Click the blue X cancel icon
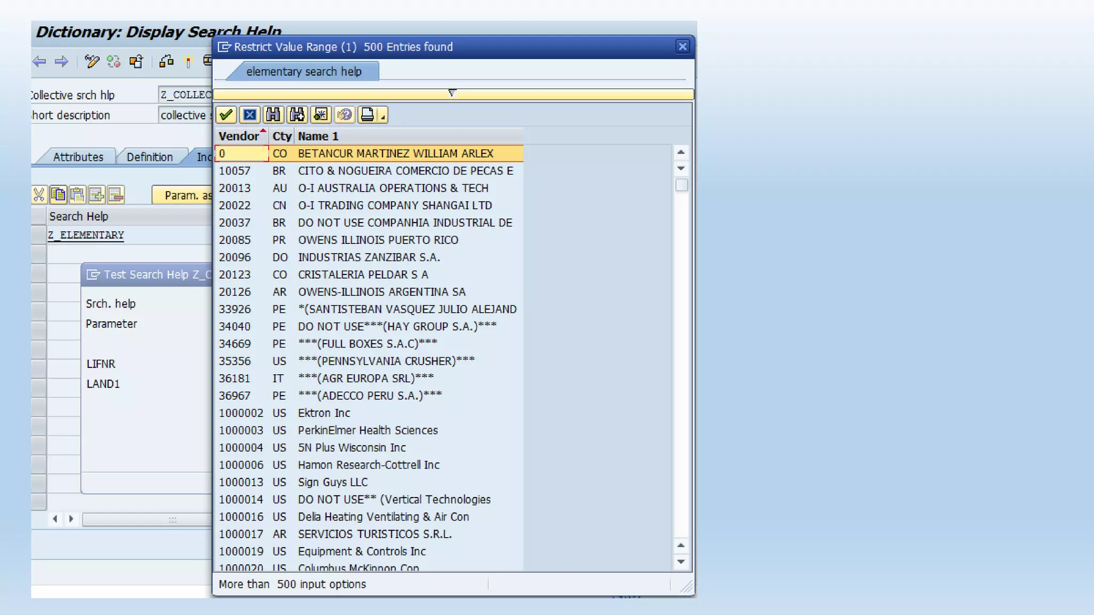This screenshot has height=615, width=1094. point(249,115)
